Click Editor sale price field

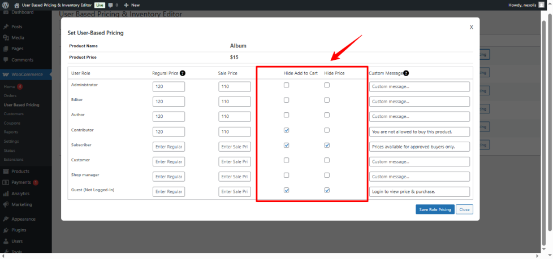click(235, 102)
